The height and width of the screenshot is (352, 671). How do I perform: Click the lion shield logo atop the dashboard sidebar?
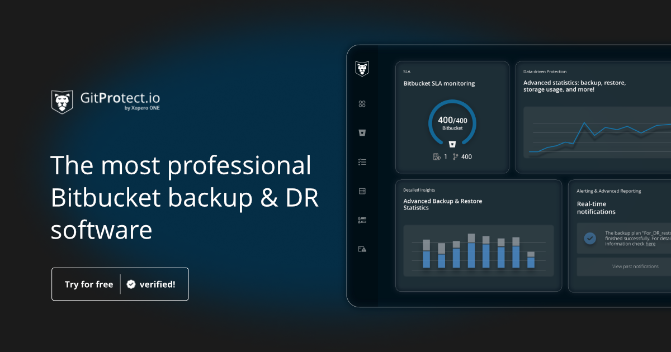362,69
